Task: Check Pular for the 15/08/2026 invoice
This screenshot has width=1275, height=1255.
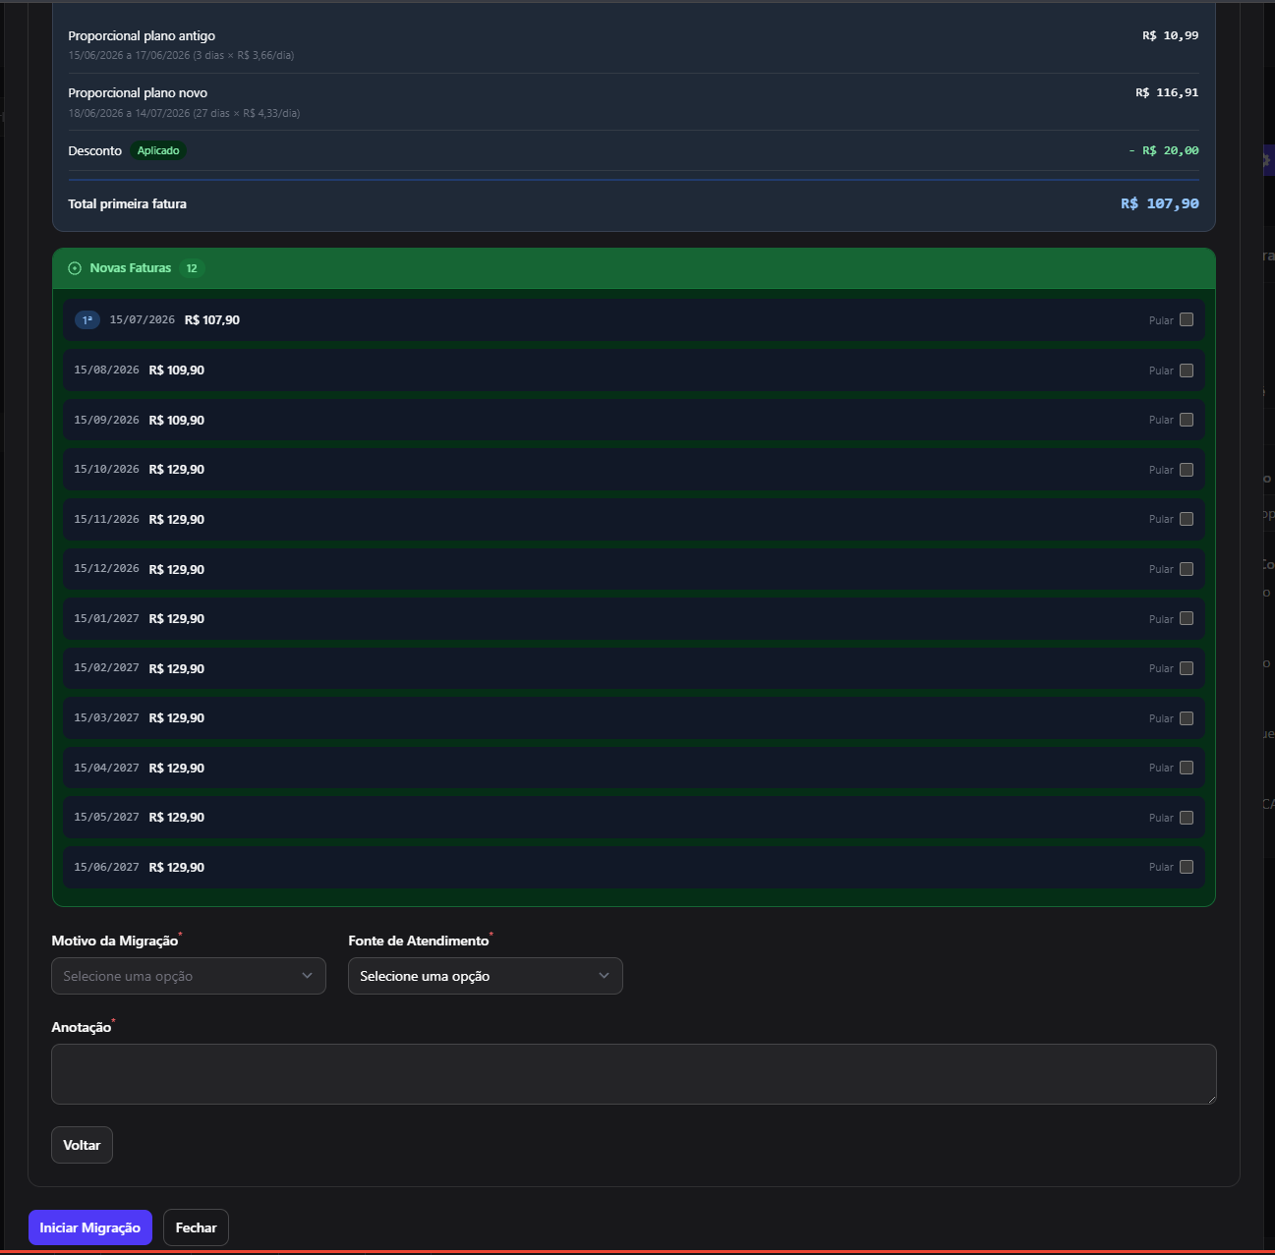Action: [x=1187, y=371]
